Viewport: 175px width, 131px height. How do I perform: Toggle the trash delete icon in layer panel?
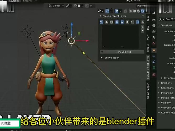[x=137, y=22]
